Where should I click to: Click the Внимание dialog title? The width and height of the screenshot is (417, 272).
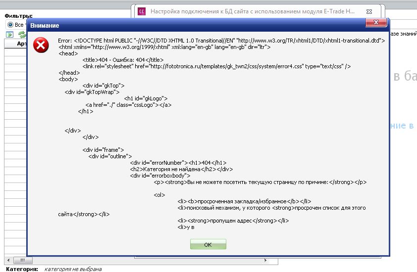tap(45, 26)
